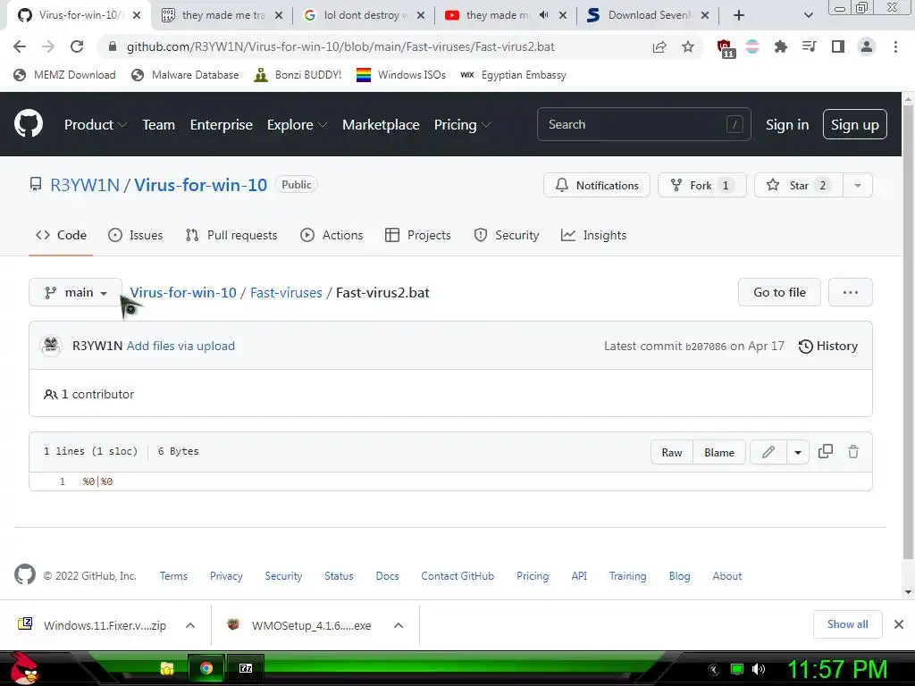Click the Go to file button

(779, 292)
